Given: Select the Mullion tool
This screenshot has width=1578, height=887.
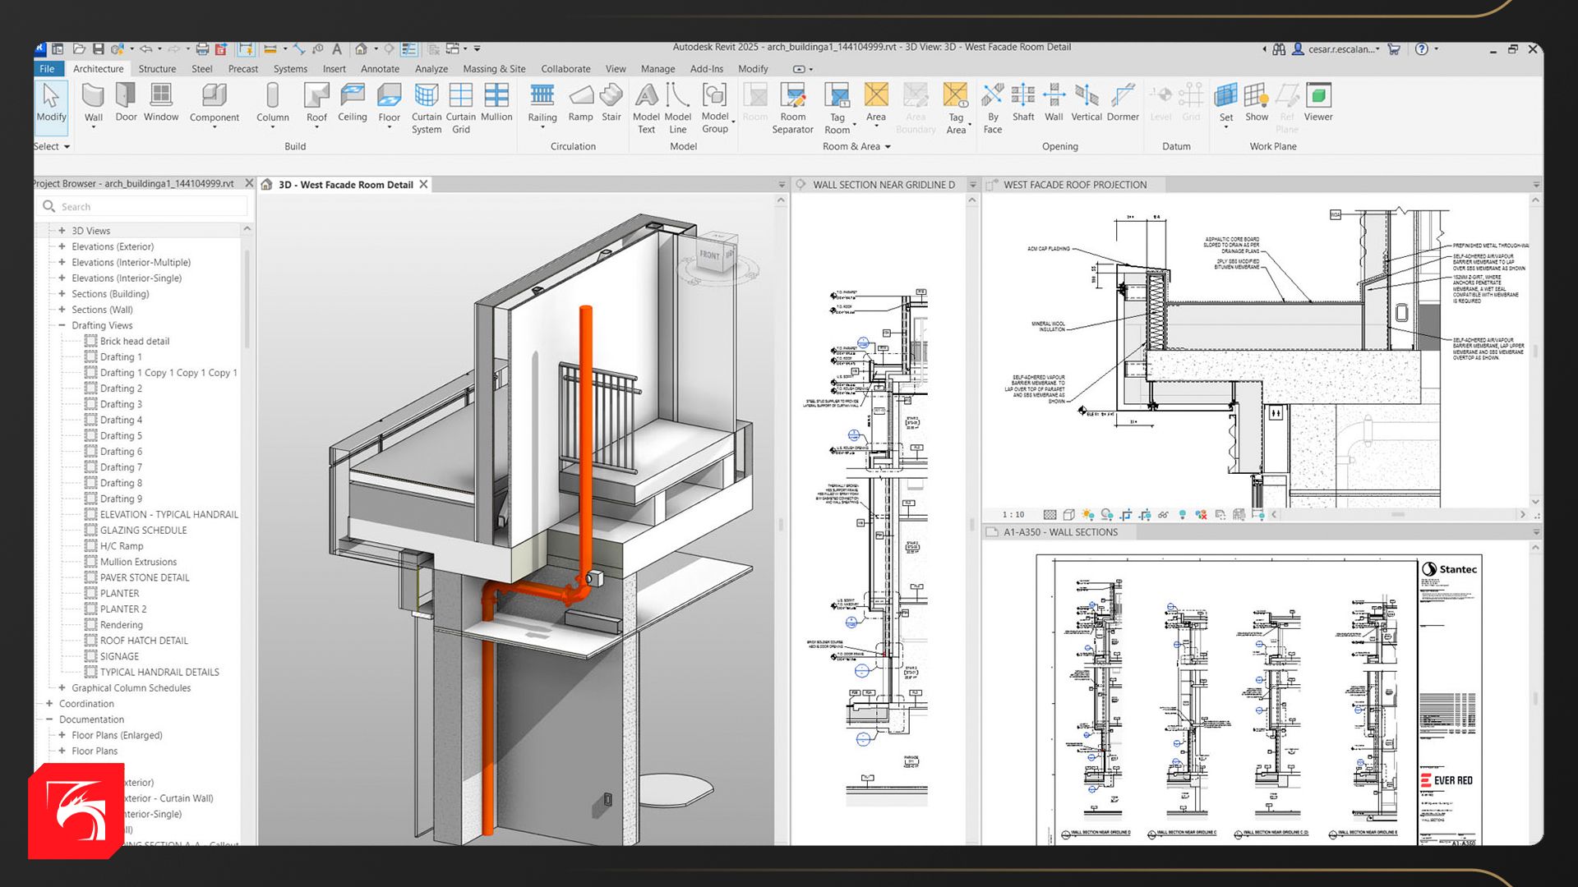Looking at the screenshot, I should 496,103.
